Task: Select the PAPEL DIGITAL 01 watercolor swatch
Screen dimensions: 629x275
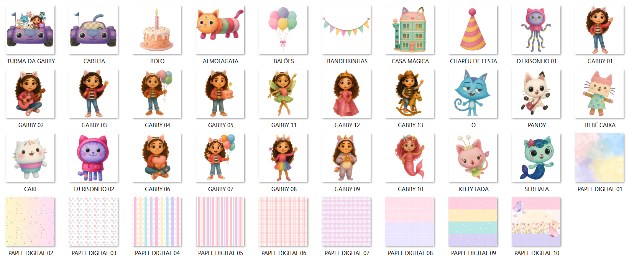Action: pos(599,158)
